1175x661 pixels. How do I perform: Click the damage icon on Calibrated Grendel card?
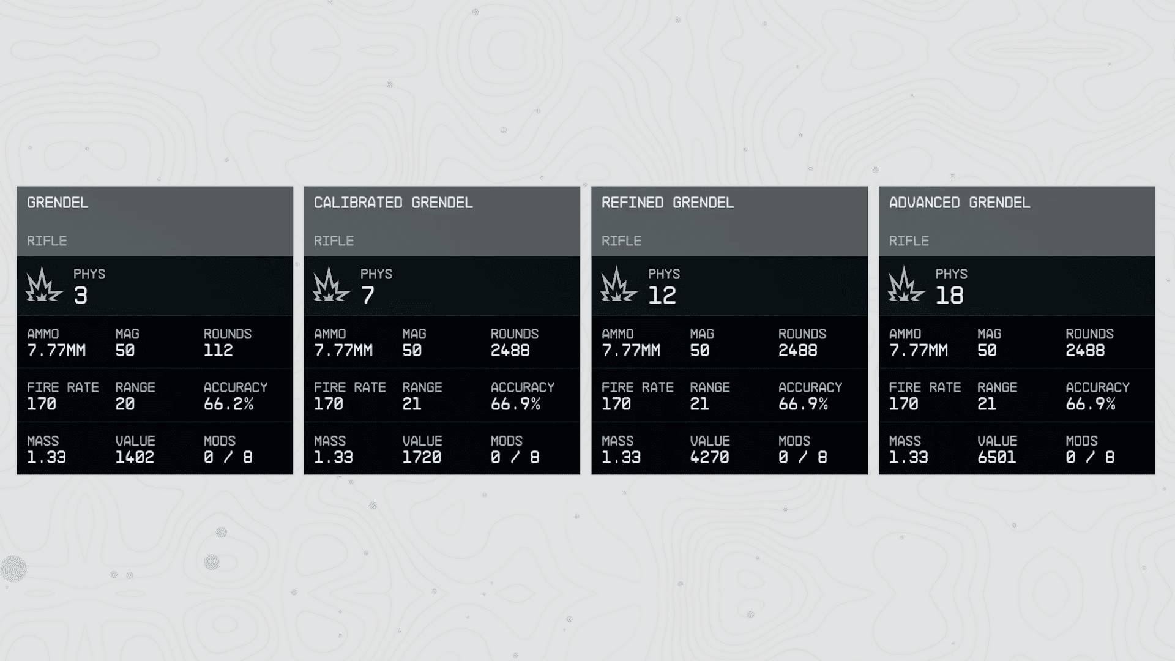331,284
